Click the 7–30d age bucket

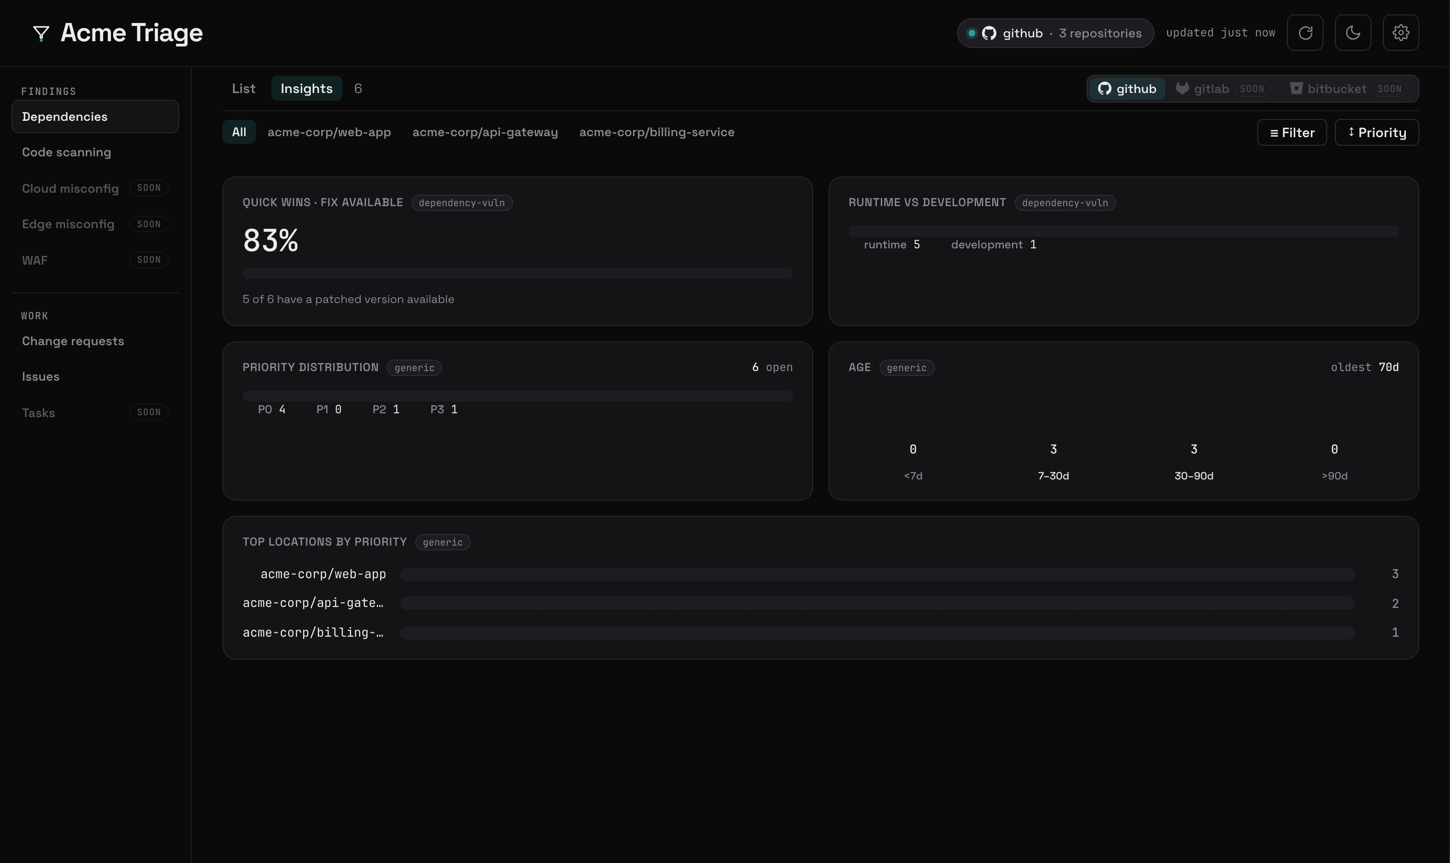point(1053,463)
